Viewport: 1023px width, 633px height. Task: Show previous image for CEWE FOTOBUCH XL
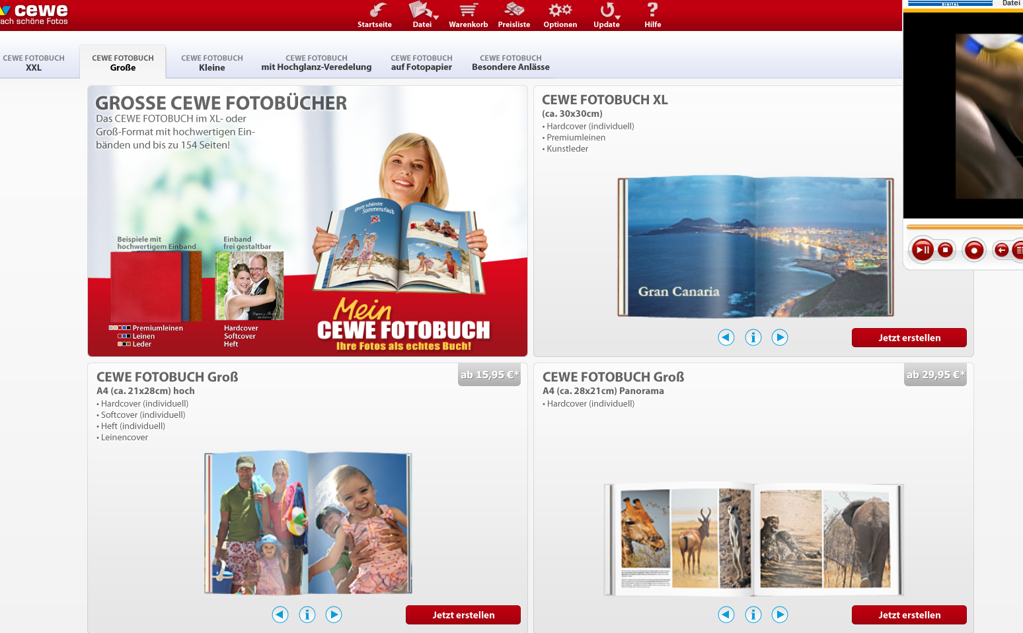pos(726,337)
